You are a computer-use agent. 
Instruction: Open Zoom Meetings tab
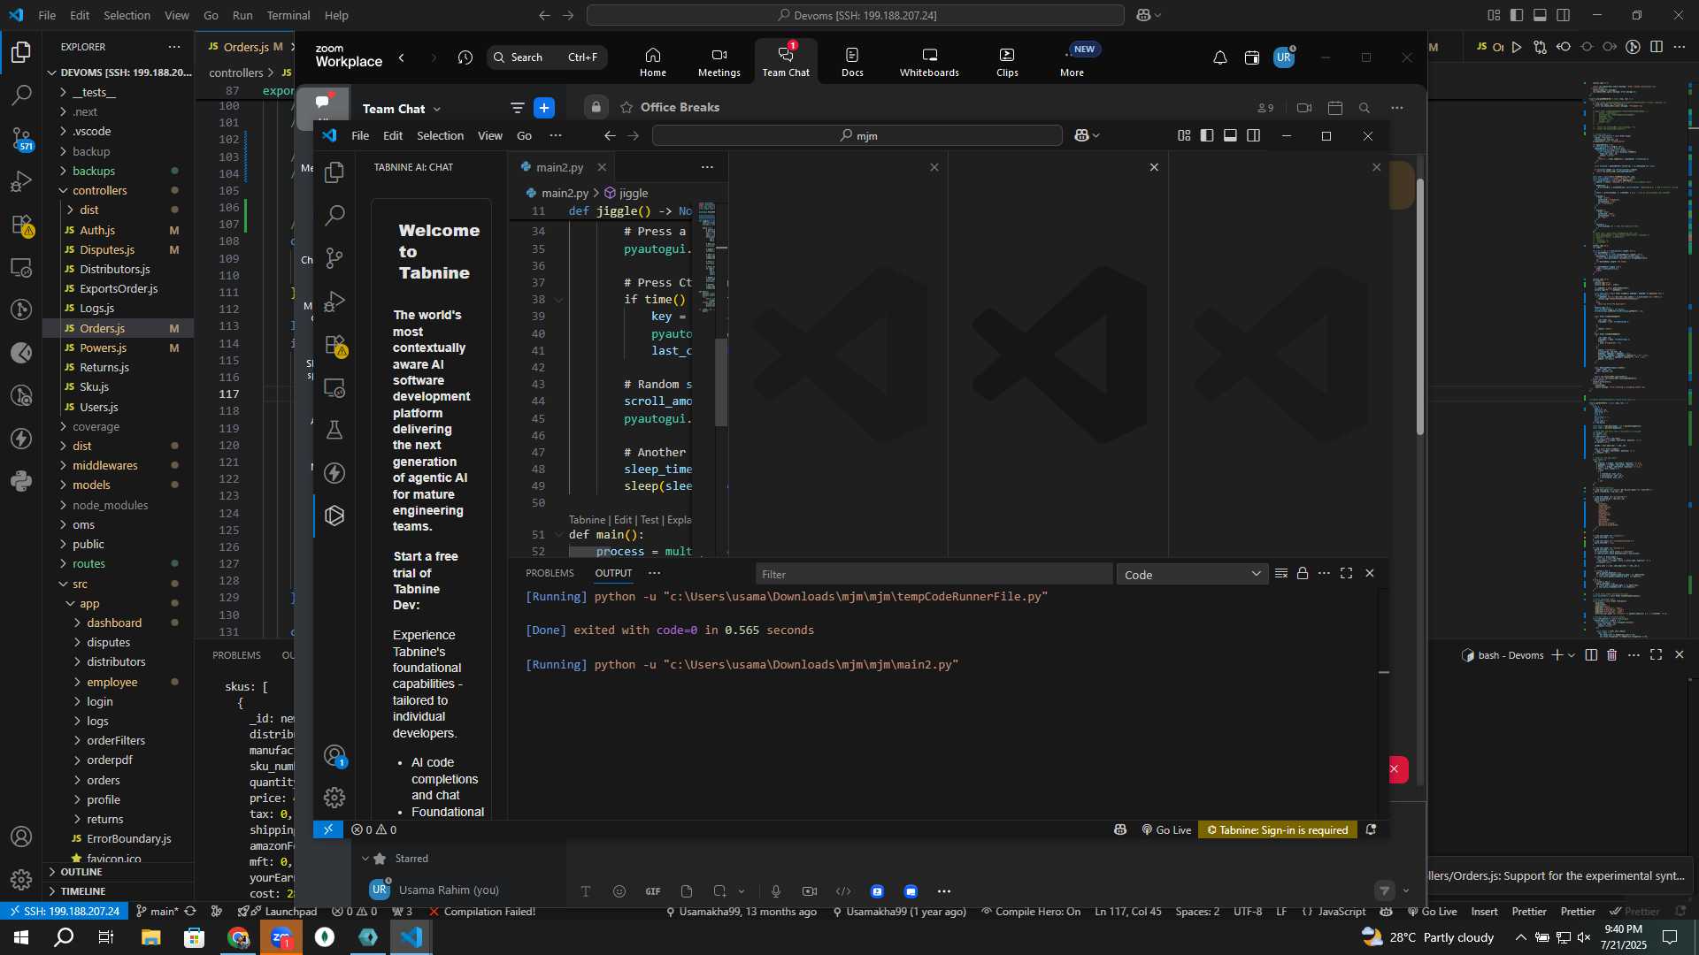719,62
